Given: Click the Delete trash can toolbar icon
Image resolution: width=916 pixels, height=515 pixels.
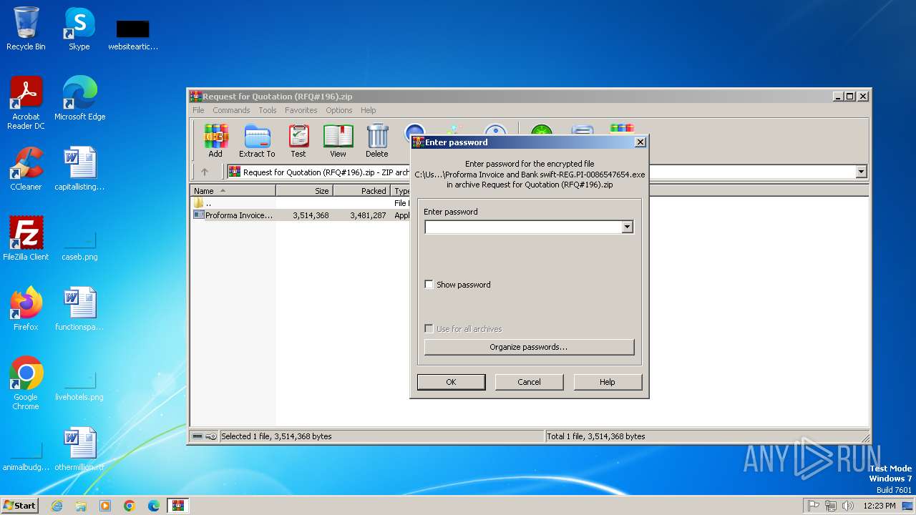Looking at the screenshot, I should tap(377, 140).
